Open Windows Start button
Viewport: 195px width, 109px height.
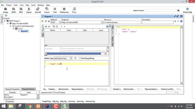coord(3,106)
